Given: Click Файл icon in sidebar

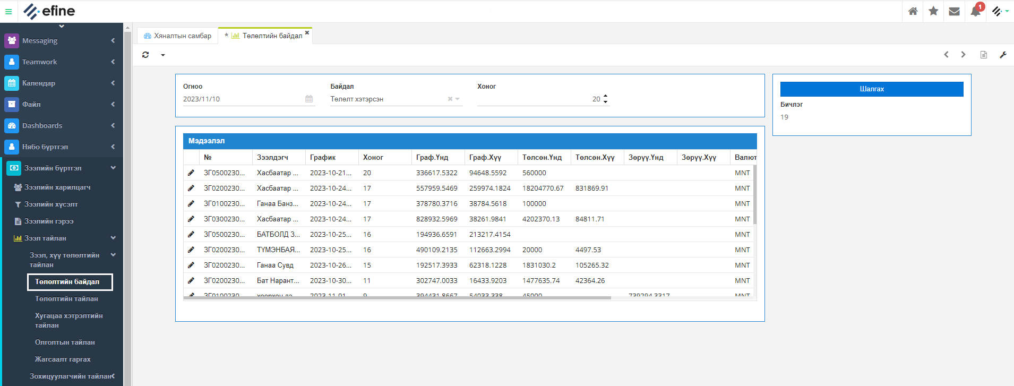Looking at the screenshot, I should [x=12, y=104].
